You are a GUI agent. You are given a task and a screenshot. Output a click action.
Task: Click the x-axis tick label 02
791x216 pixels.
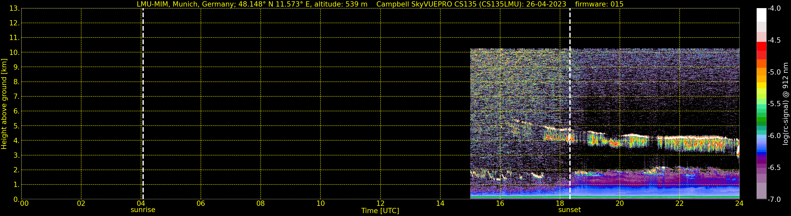(81, 203)
